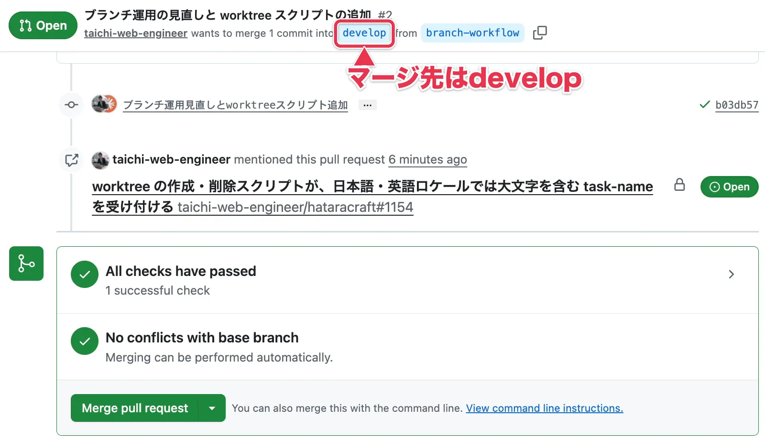Click '1 successful check' text
The width and height of the screenshot is (765, 440).
pos(158,290)
